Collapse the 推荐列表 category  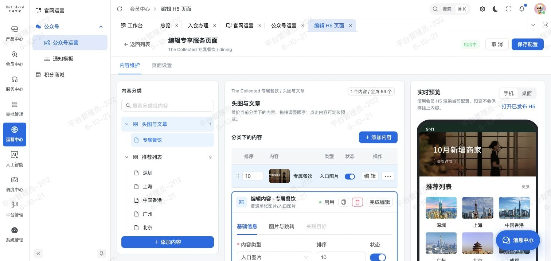coord(127,157)
